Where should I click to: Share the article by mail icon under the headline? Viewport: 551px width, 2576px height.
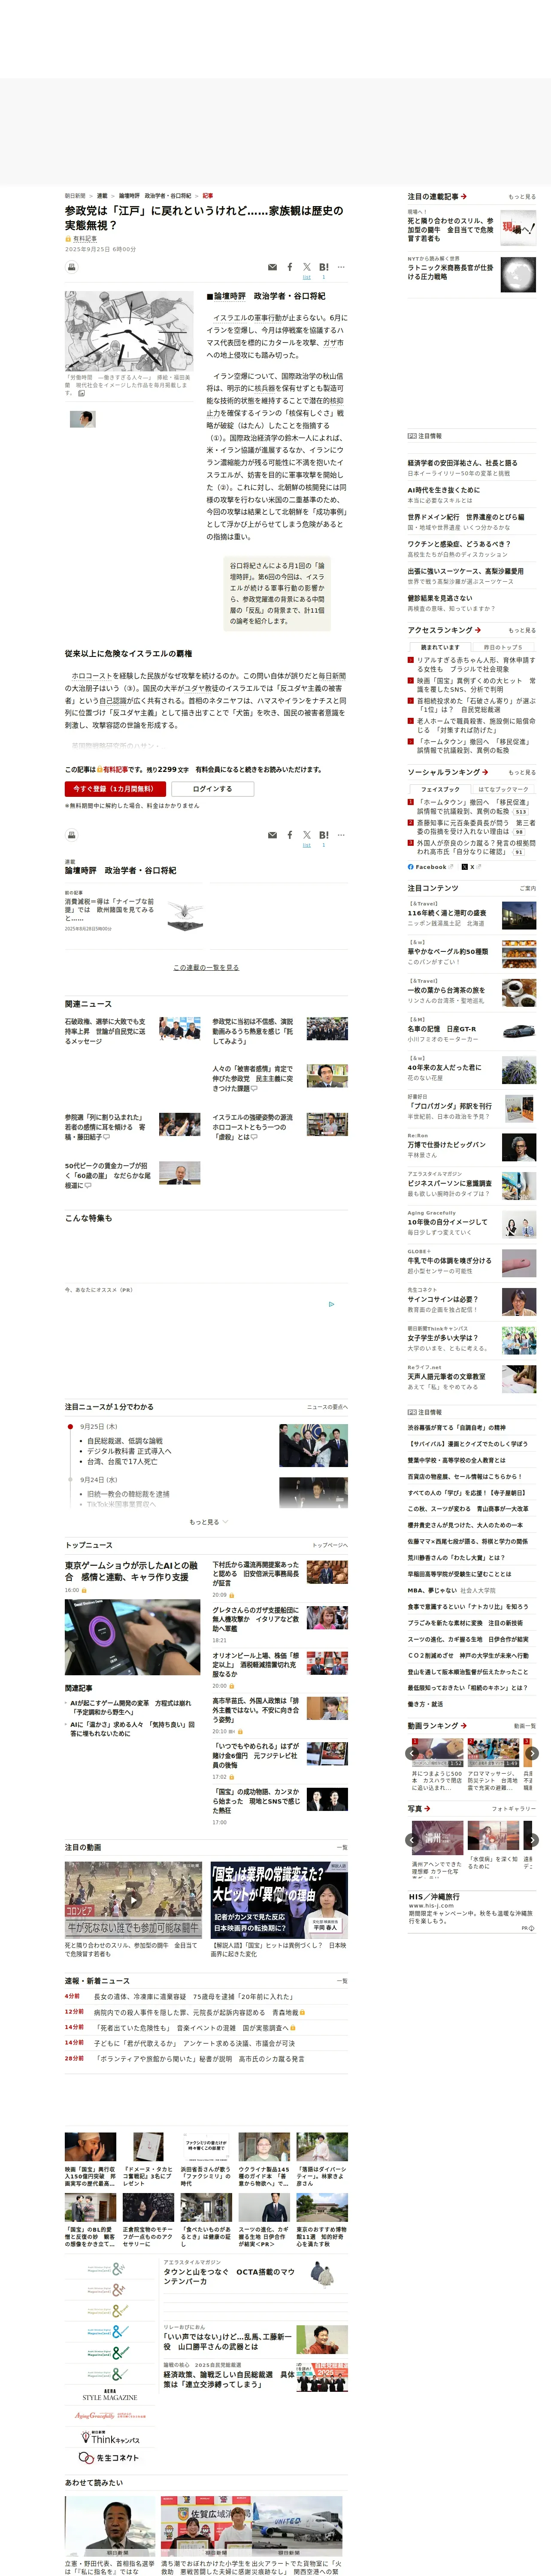tap(273, 267)
